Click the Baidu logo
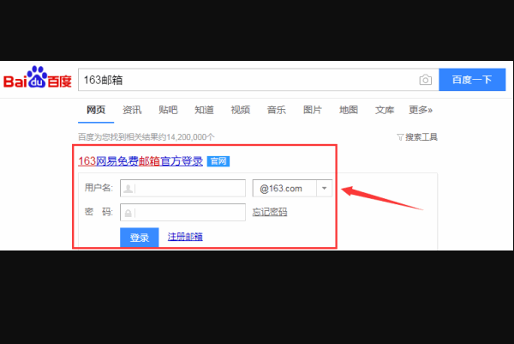The height and width of the screenshot is (344, 514). [37, 80]
